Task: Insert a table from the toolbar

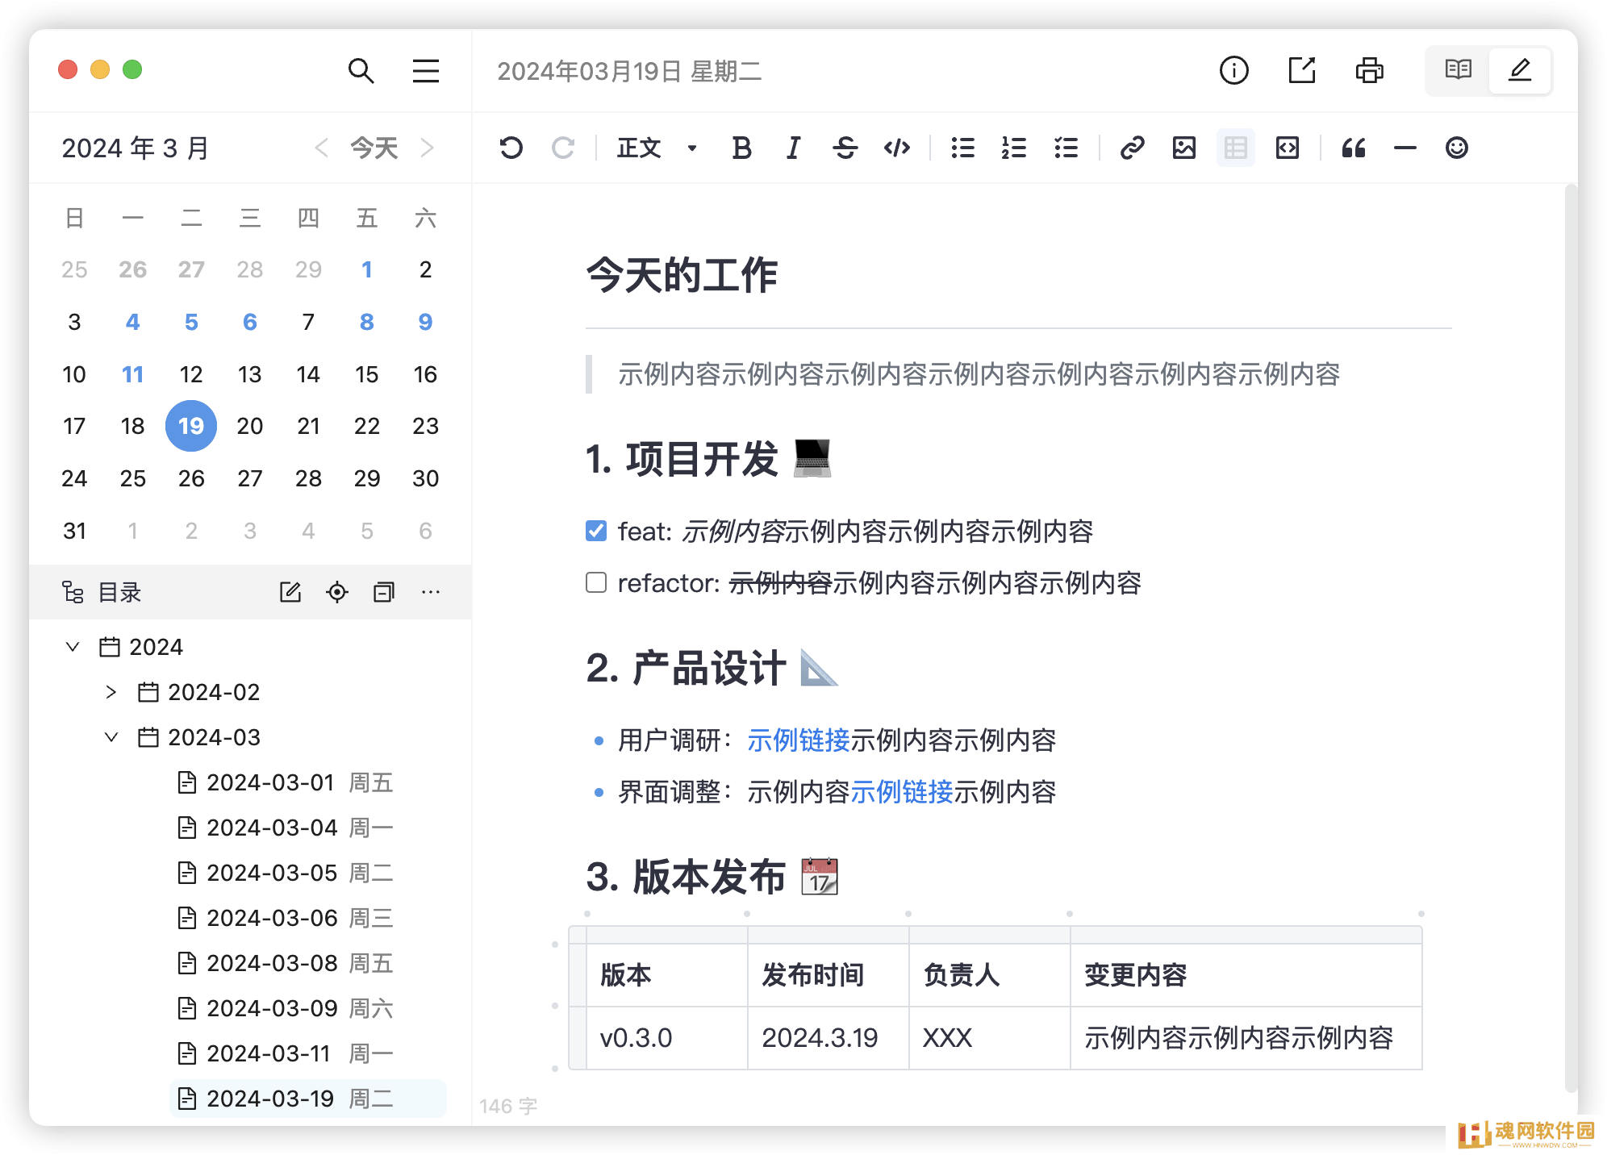Action: tap(1235, 148)
